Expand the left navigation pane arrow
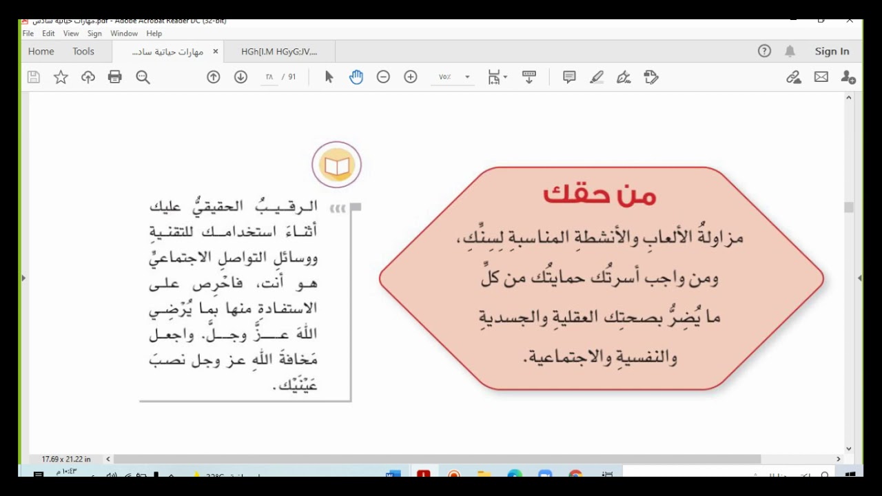 point(23,278)
